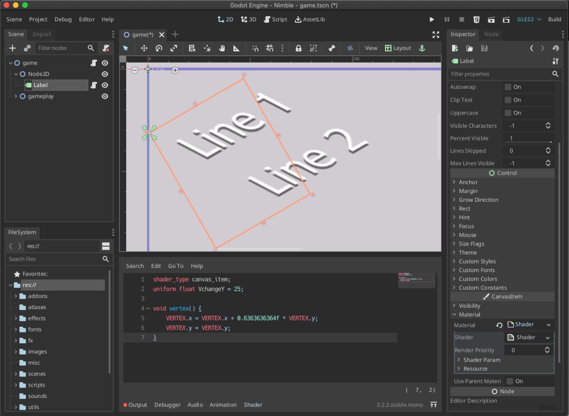The width and height of the screenshot is (569, 416).
Task: Enable the Autowrap checkbox
Action: 508,87
